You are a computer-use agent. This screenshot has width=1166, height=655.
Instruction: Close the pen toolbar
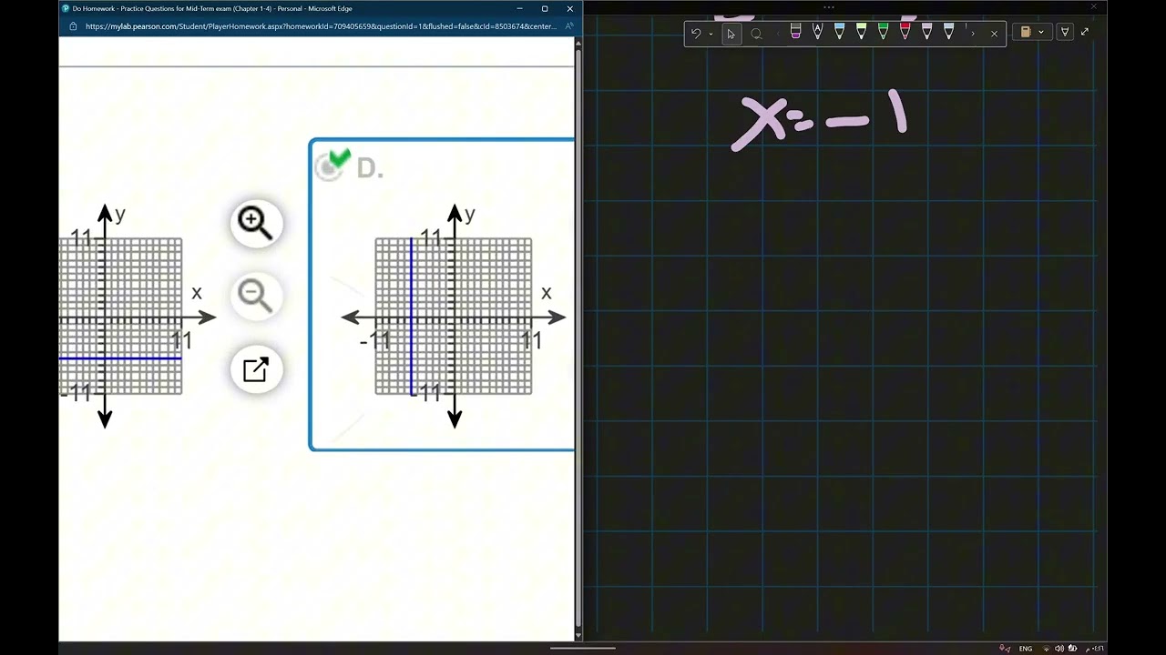point(994,34)
